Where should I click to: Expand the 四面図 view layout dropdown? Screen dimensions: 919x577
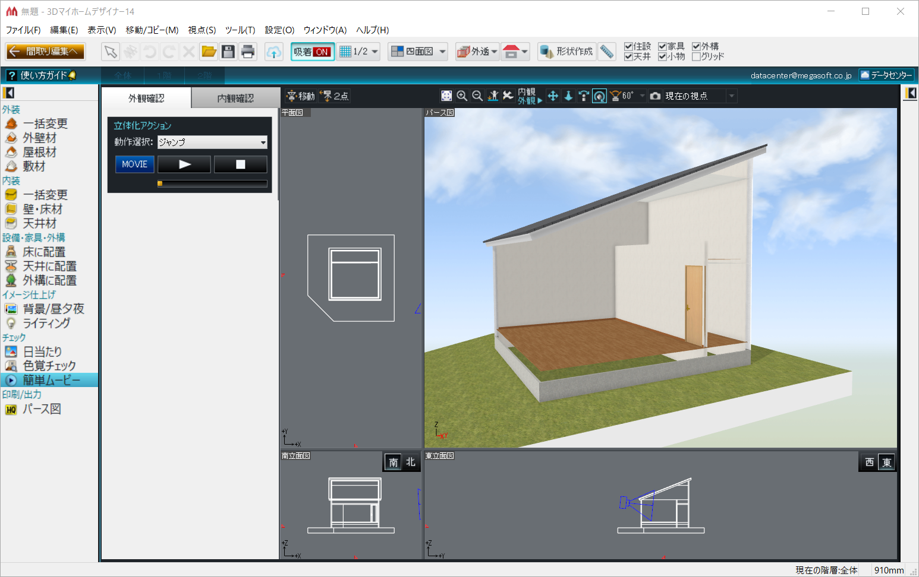coord(442,52)
